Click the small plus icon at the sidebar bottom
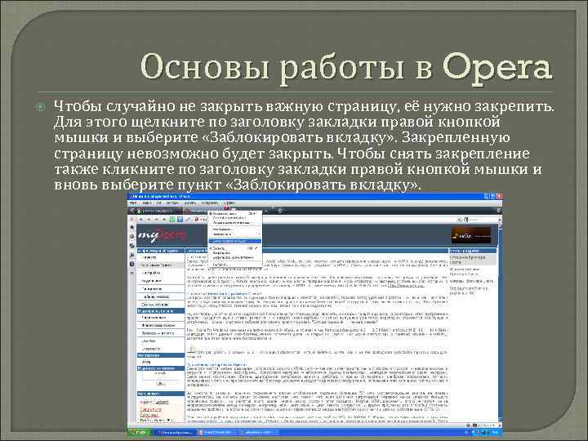Image resolution: width=588 pixels, height=441 pixels. tap(131, 273)
